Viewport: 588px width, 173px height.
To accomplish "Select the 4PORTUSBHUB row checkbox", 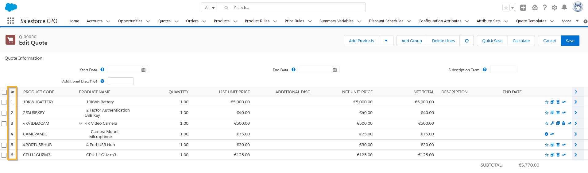I will point(4,145).
